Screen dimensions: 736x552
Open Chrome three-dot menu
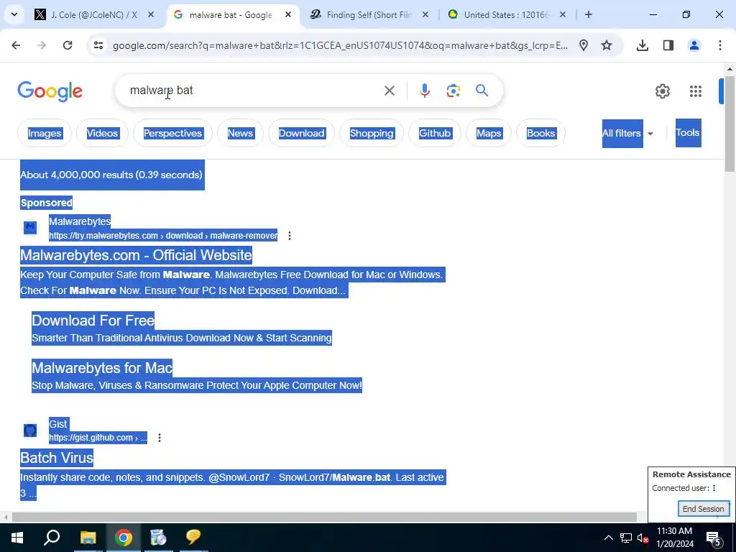pos(719,45)
